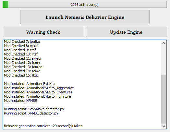Run the Warning Check
This screenshot has width=170, height=132.
pos(43,32)
